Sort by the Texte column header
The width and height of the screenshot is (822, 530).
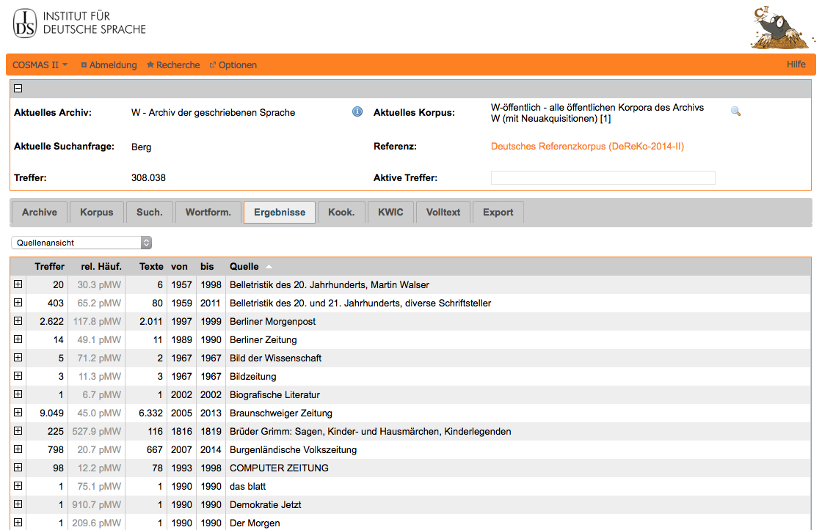[151, 267]
